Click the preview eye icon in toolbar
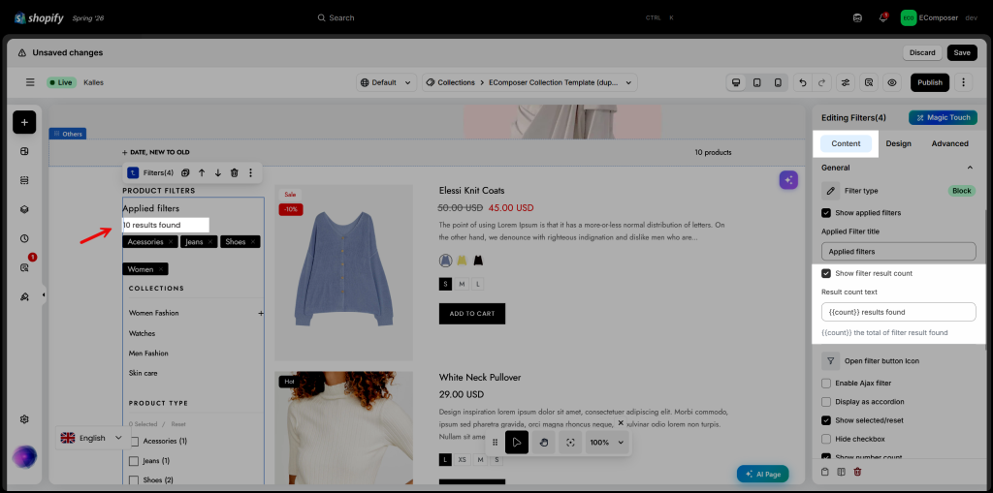993x493 pixels. click(892, 82)
